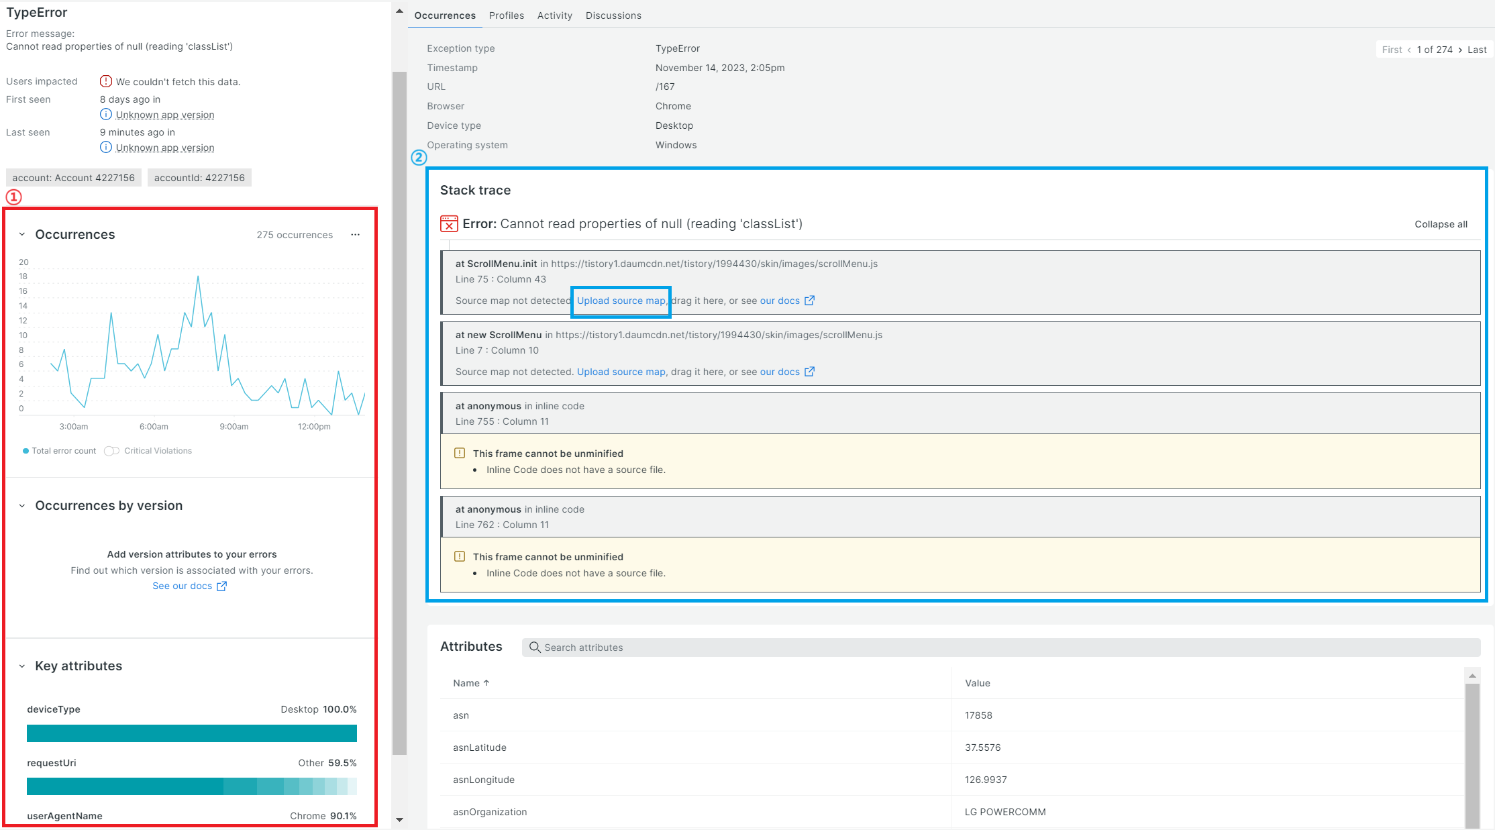Collapse the Key attributes section
The height and width of the screenshot is (830, 1495).
[x=22, y=666]
